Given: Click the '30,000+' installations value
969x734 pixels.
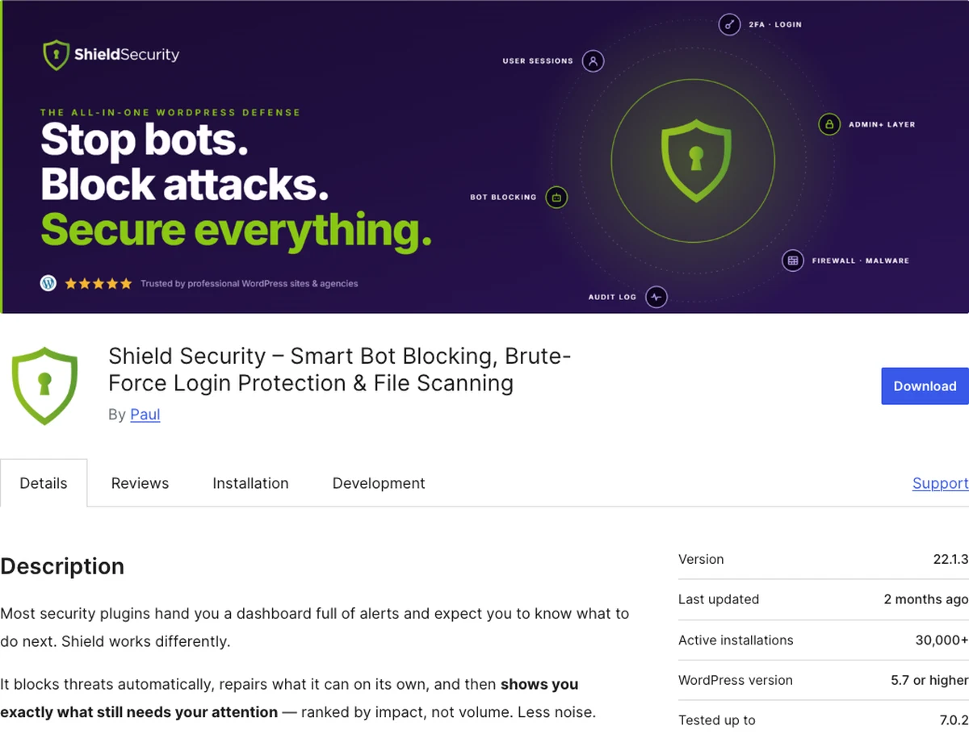Looking at the screenshot, I should (942, 640).
